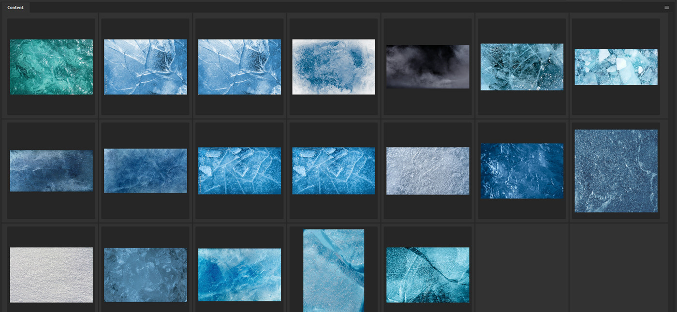Choose the pale grey frosted ice thumbnail
This screenshot has width=677, height=312.
pos(428,171)
